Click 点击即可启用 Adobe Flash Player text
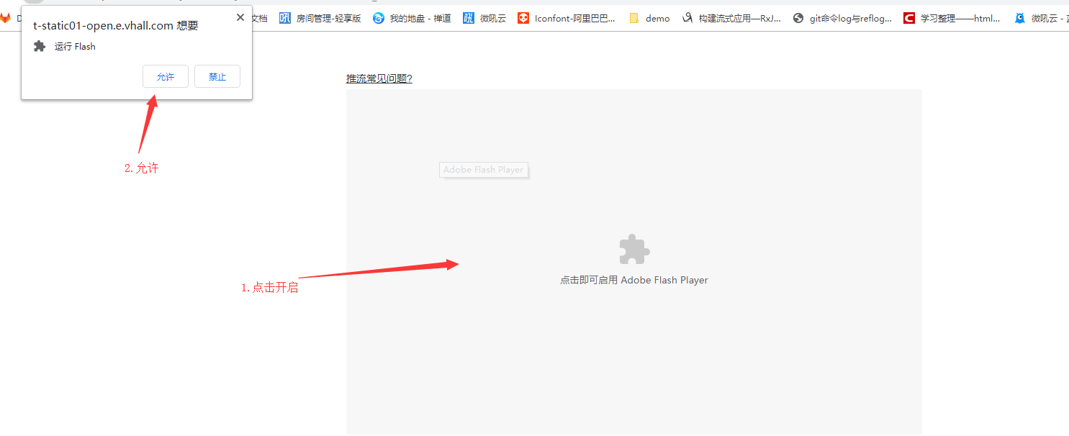The height and width of the screenshot is (436, 1069). (634, 280)
